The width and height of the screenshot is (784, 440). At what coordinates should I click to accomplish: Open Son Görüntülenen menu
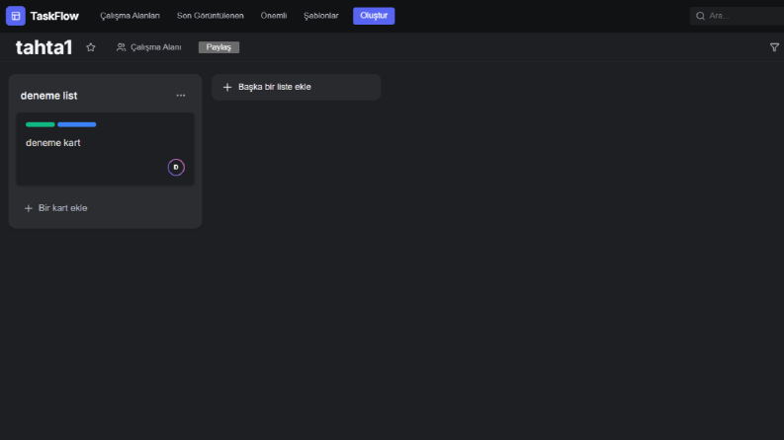coord(210,16)
